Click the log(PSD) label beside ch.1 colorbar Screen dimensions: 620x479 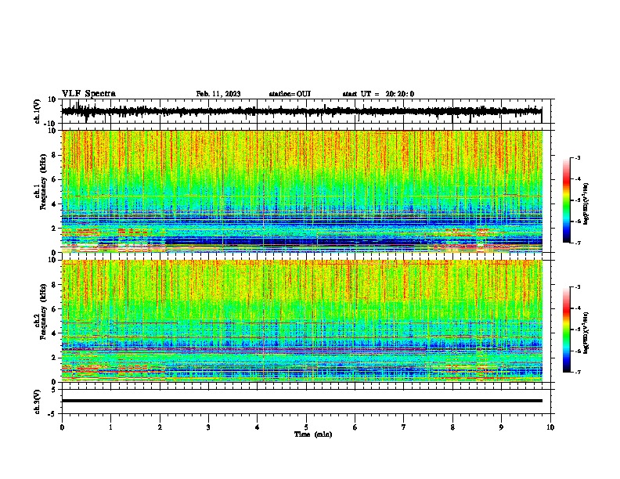(x=586, y=204)
